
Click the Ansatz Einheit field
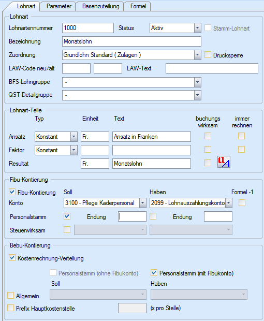(95, 137)
